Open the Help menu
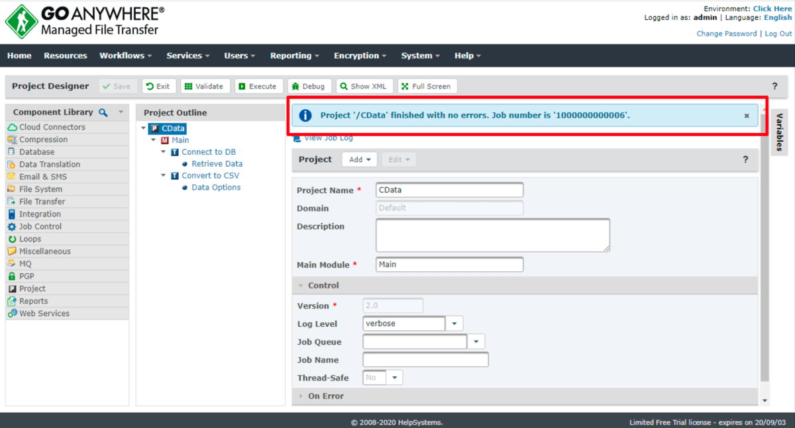 coord(468,56)
